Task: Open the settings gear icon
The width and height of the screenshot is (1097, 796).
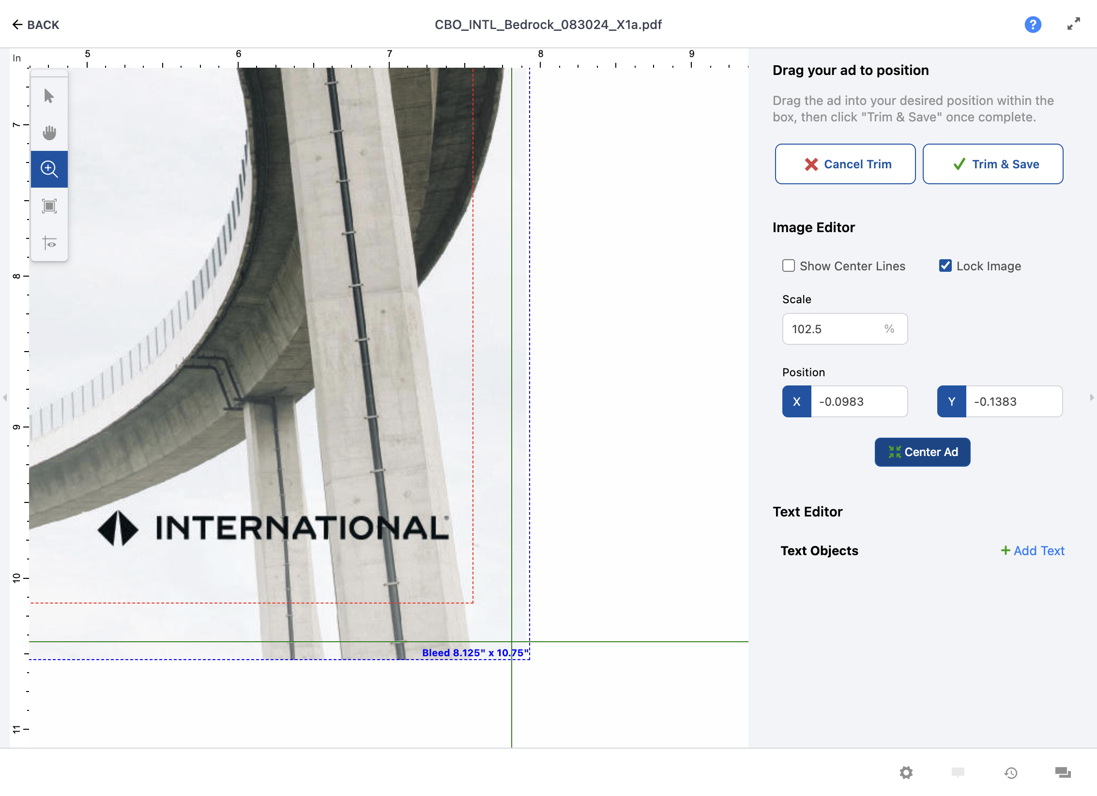Action: tap(906, 772)
